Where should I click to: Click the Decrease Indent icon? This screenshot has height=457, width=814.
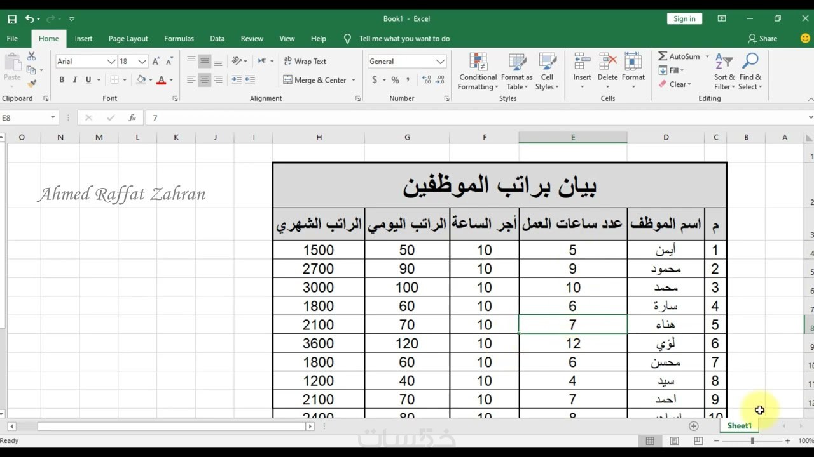coord(237,80)
